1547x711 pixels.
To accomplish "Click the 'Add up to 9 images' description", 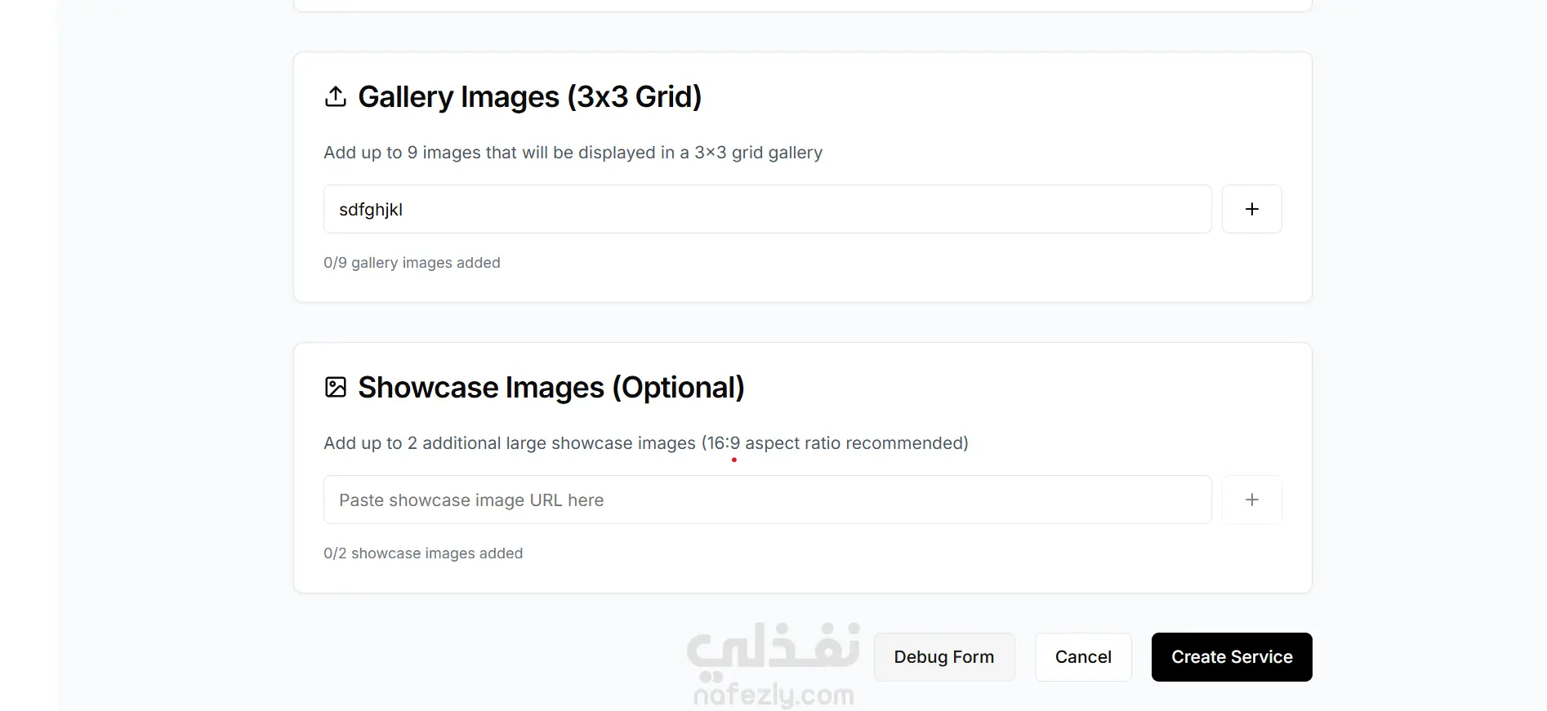I will pos(573,153).
